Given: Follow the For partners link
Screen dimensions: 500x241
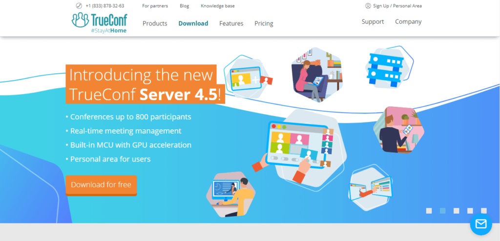Looking at the screenshot, I should [x=155, y=6].
